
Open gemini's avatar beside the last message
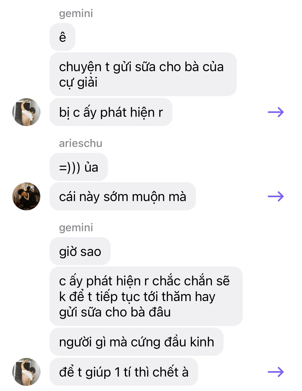pos(26,372)
